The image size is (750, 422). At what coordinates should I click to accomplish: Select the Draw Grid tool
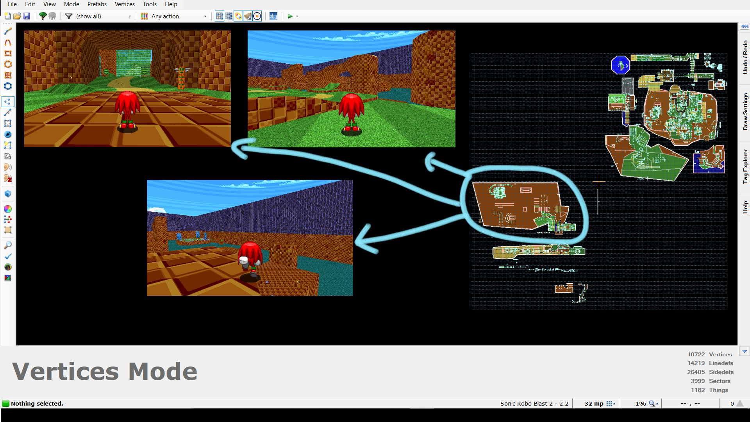pyautogui.click(x=8, y=75)
